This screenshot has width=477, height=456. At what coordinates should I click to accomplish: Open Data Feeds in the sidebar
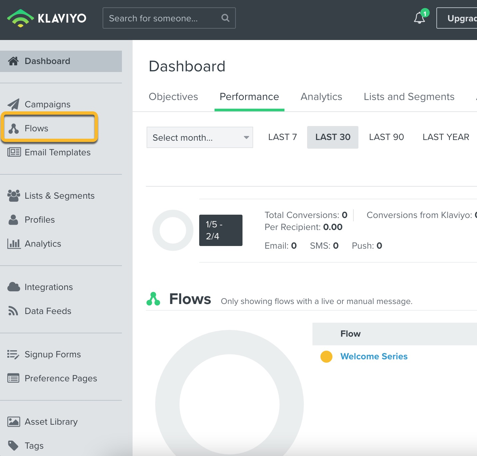pyautogui.click(x=48, y=311)
